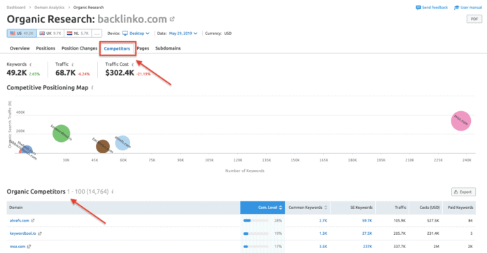Image resolution: width=487 pixels, height=253 pixels.
Task: Click the brown backlinko.com bubble
Action: [102, 146]
